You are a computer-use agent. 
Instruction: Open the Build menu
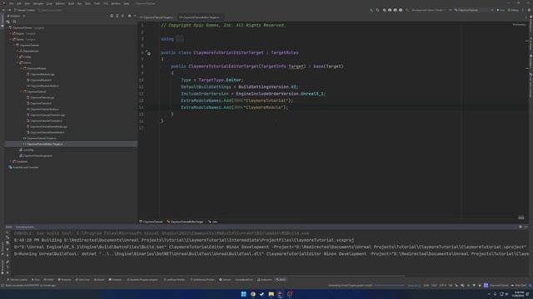(71, 3)
